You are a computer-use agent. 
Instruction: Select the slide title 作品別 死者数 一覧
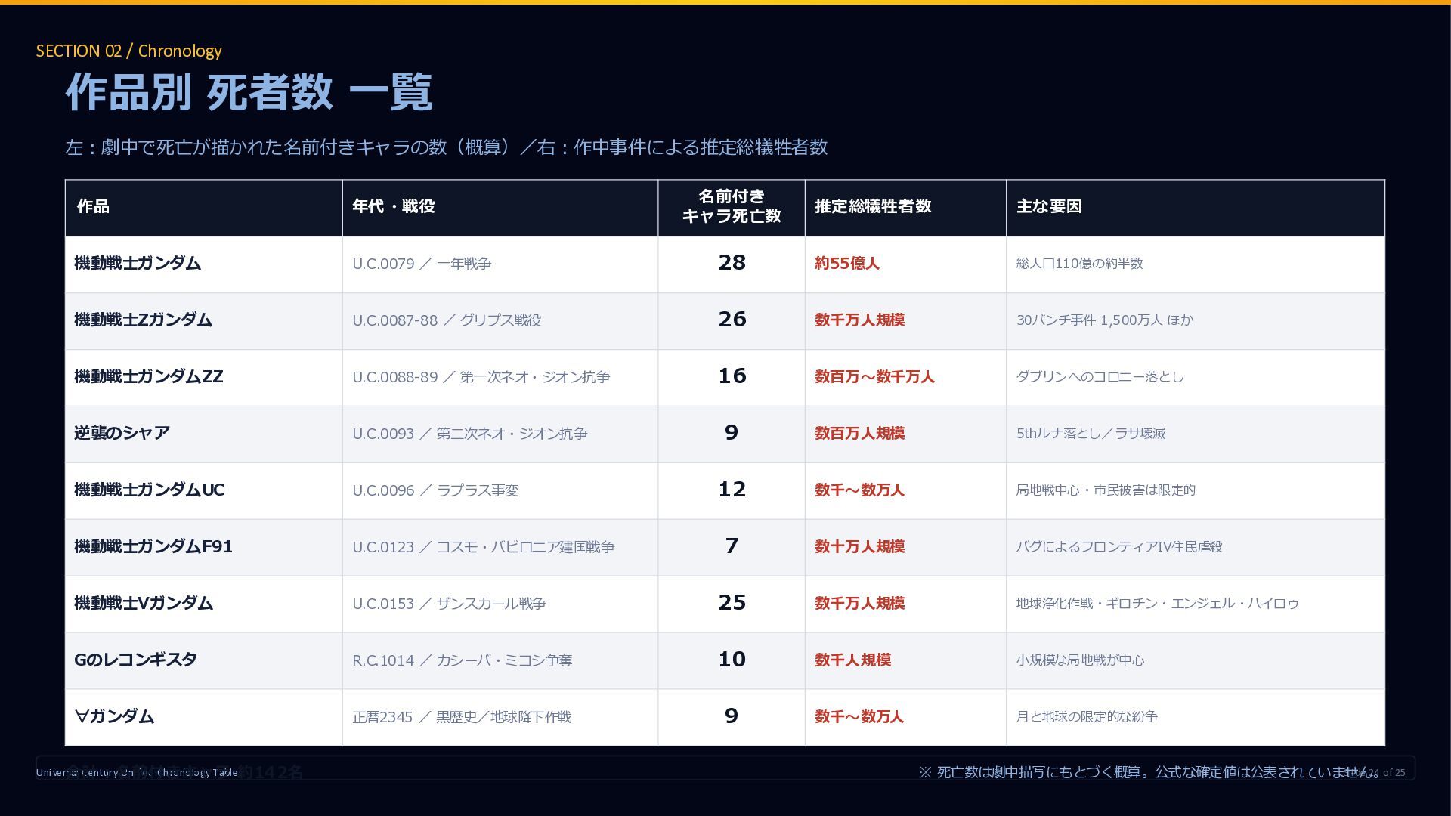click(249, 92)
